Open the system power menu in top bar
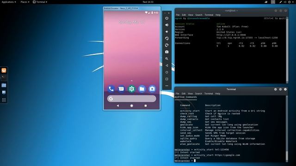 291,2
